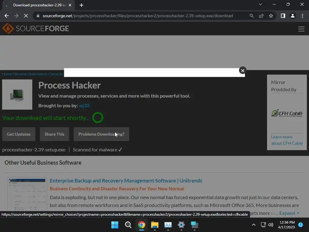
Task: Click the Unitrends software thumbnail
Action: (x=27, y=195)
